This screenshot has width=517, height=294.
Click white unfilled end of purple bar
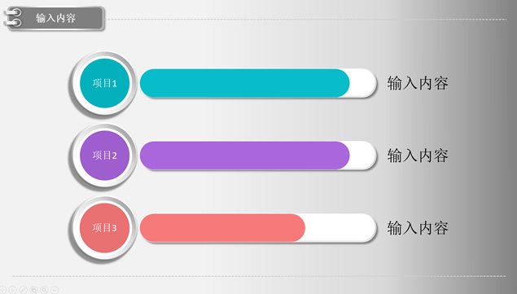(363, 156)
